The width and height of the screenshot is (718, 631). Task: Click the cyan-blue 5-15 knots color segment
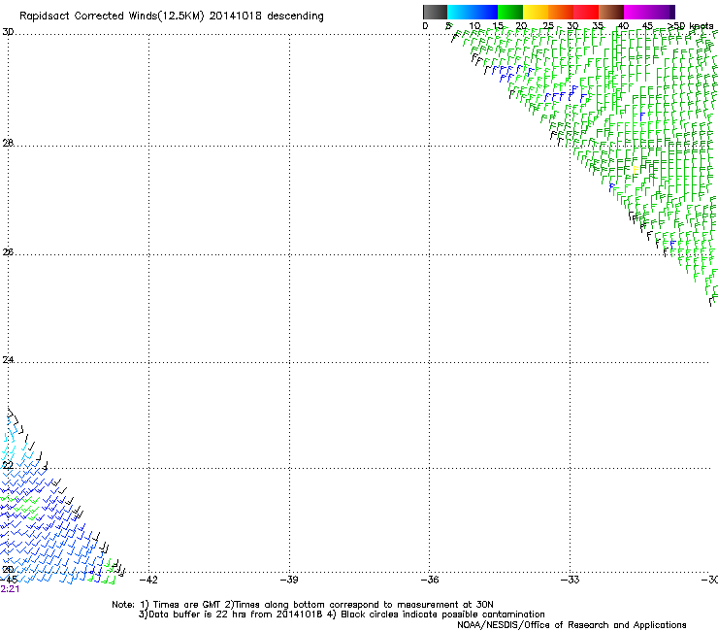473,12
